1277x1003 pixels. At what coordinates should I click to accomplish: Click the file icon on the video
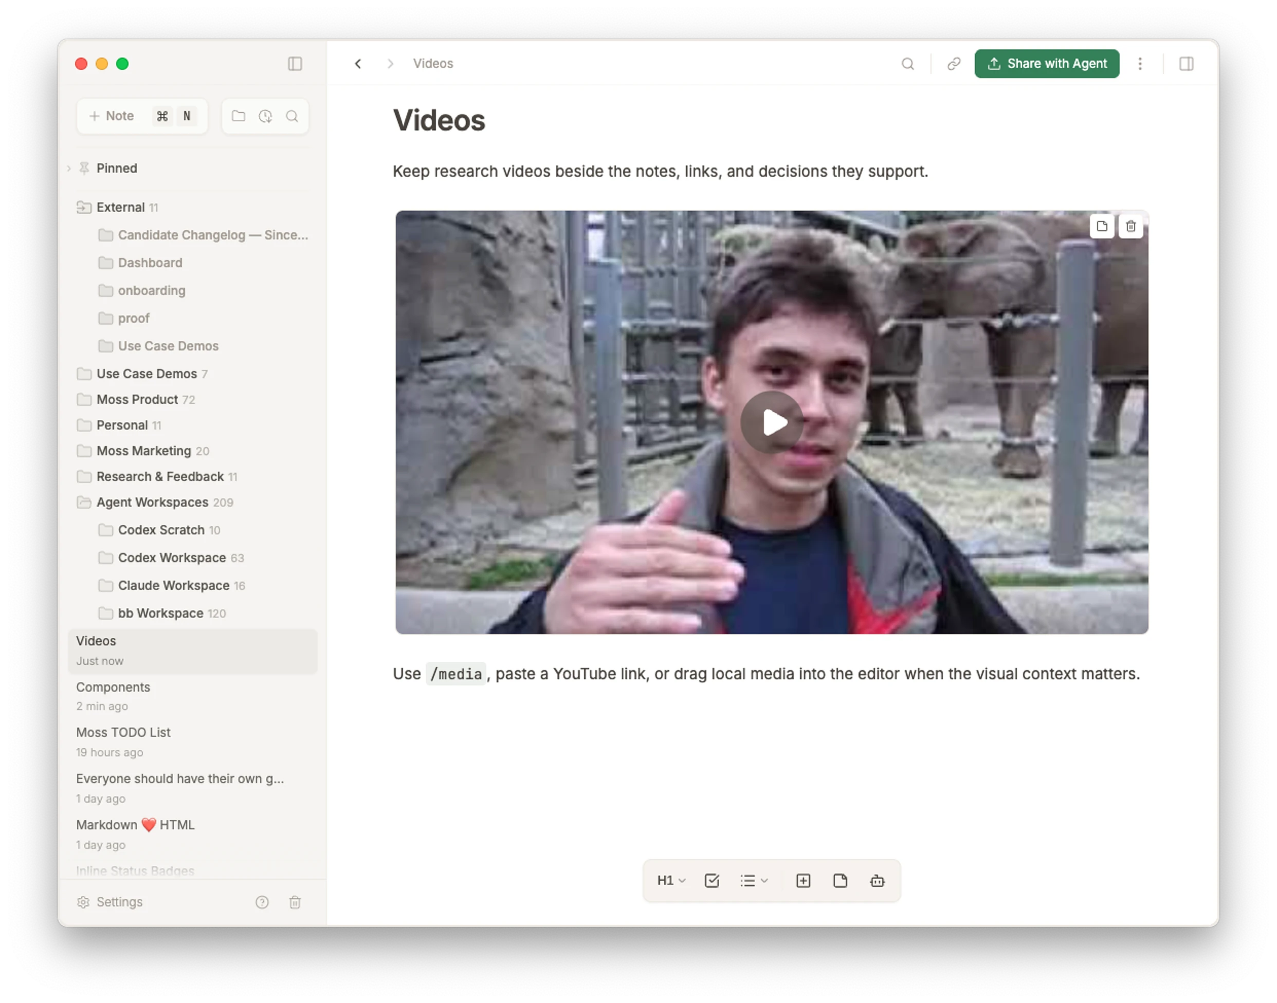(x=1102, y=226)
